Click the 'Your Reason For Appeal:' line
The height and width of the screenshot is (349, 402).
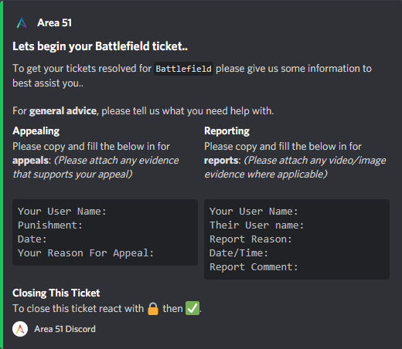coord(86,253)
